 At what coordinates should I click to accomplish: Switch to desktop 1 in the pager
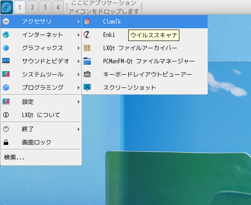[20, 7]
